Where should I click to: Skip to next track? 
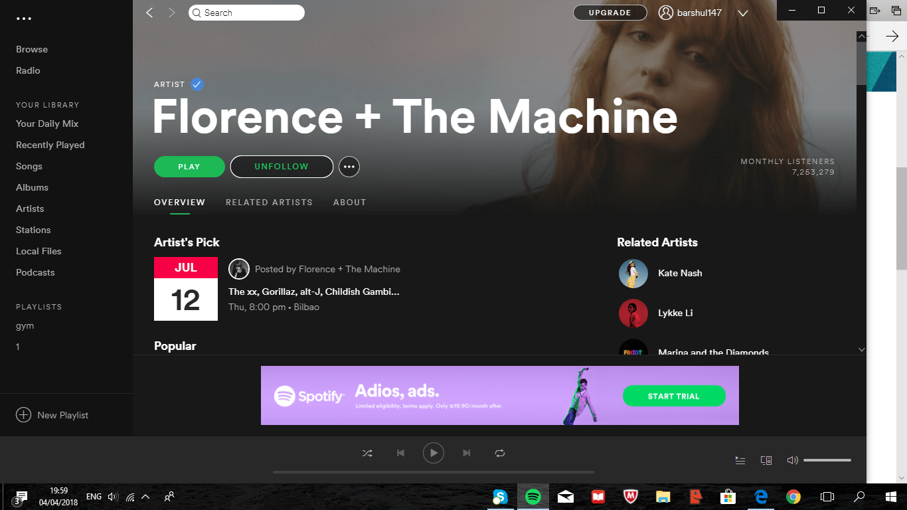467,453
